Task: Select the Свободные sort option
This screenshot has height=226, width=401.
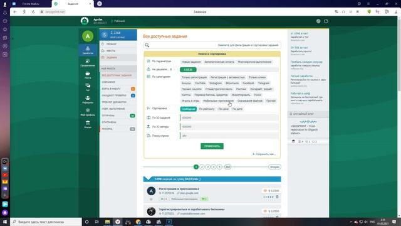Action: pos(188,109)
